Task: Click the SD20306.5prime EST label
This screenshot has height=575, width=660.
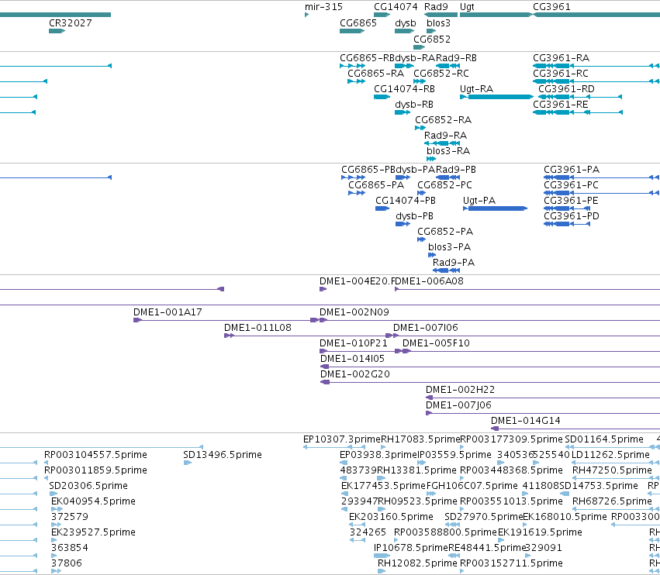Action: coord(88,486)
